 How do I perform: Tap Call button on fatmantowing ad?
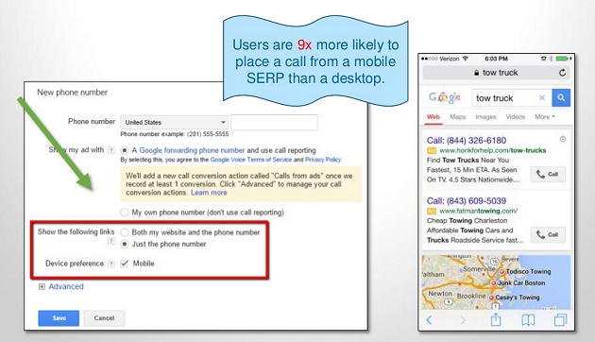[548, 234]
